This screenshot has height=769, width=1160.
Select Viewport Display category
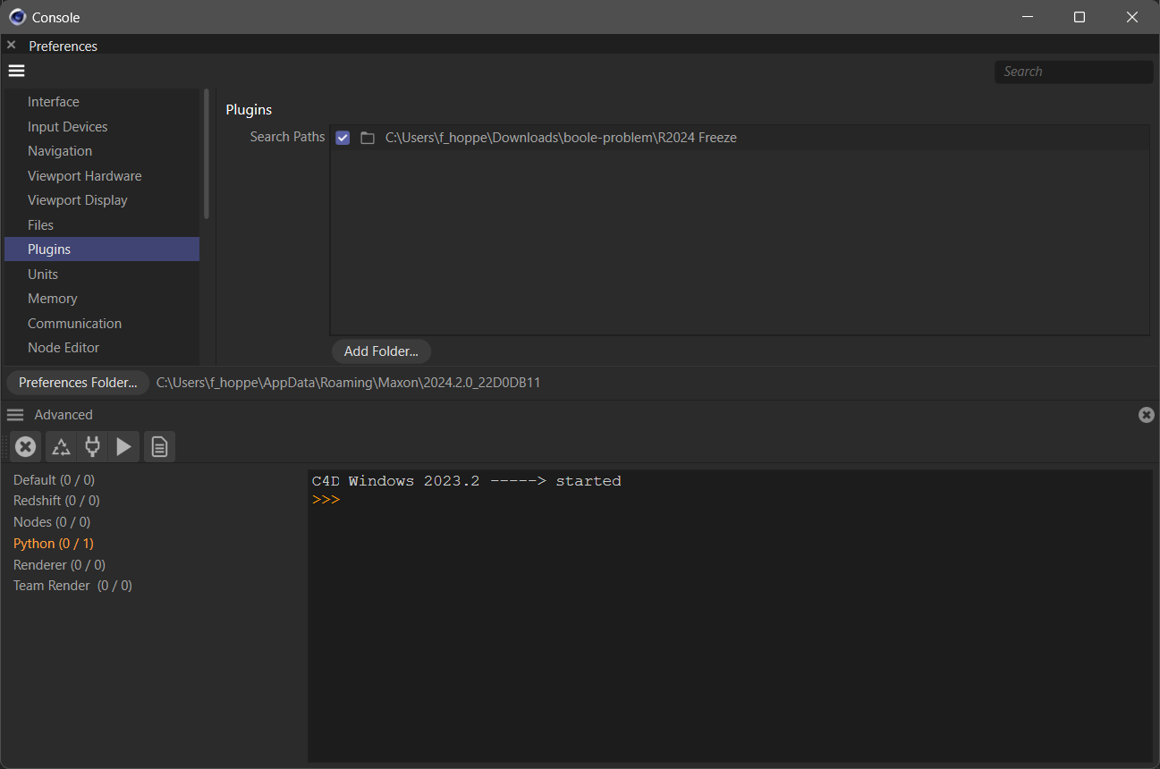(102, 200)
